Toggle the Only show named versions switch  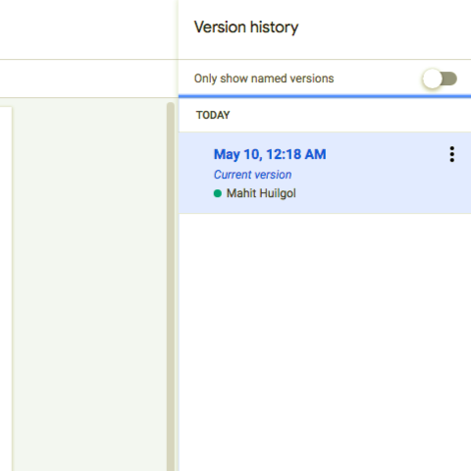click(x=440, y=78)
